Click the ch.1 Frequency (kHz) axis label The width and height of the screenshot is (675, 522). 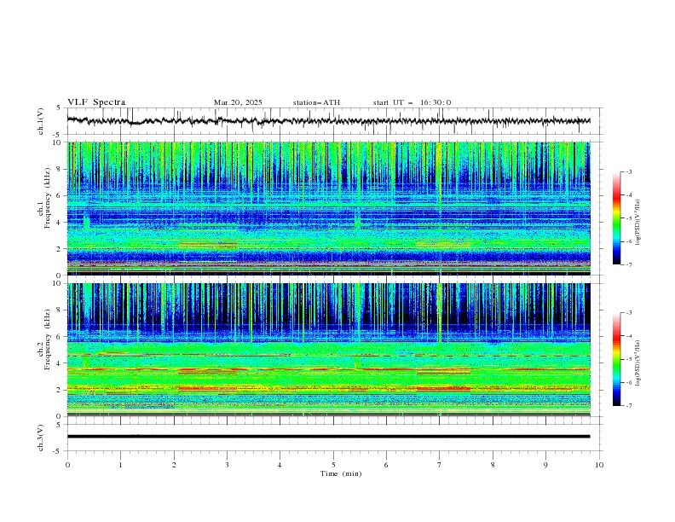tap(44, 198)
